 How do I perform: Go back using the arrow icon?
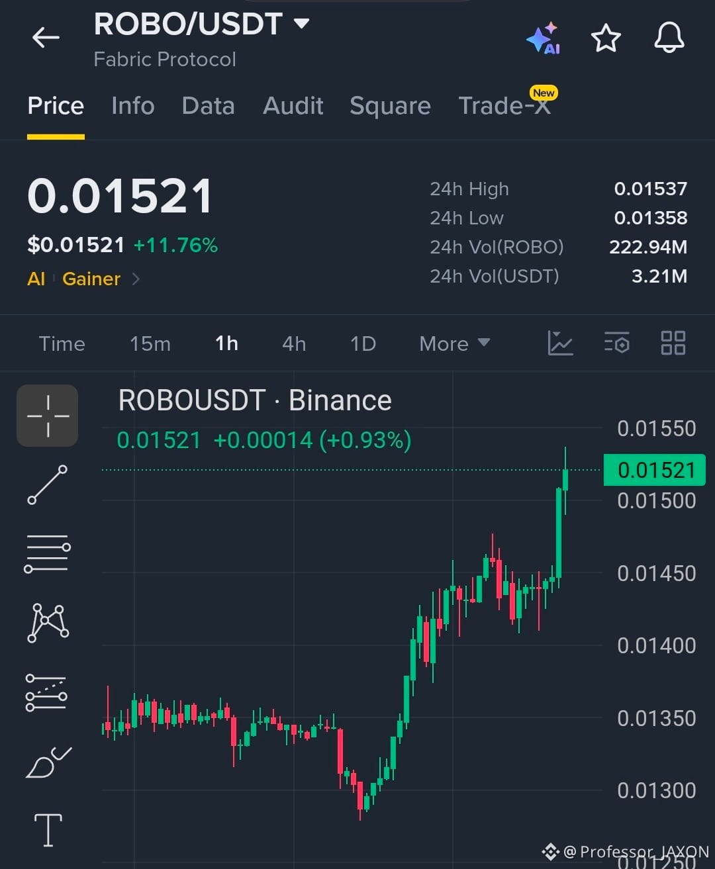pos(46,38)
